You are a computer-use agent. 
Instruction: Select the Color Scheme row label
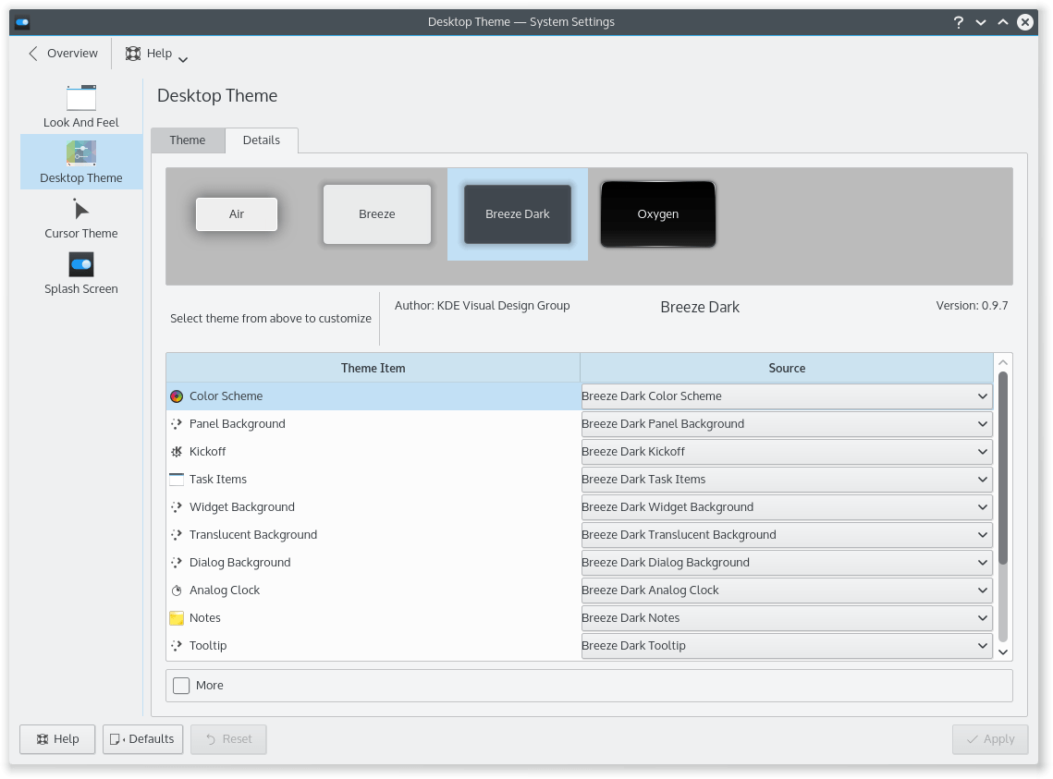click(x=226, y=396)
